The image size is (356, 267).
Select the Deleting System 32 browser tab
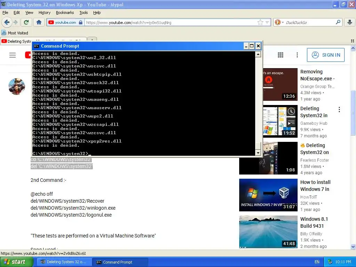click(x=16, y=41)
